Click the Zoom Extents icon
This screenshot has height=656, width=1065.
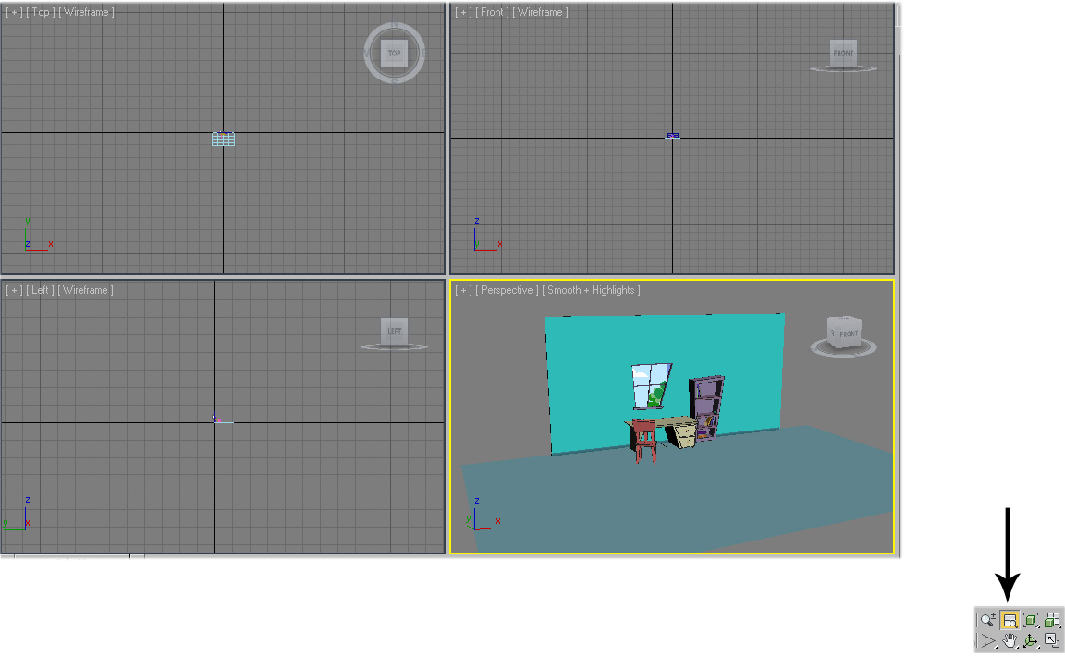coord(1031,620)
